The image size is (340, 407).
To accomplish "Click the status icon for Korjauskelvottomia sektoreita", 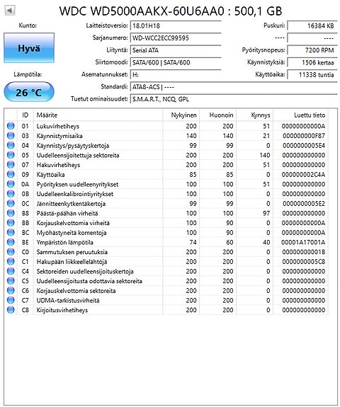I will (11, 291).
